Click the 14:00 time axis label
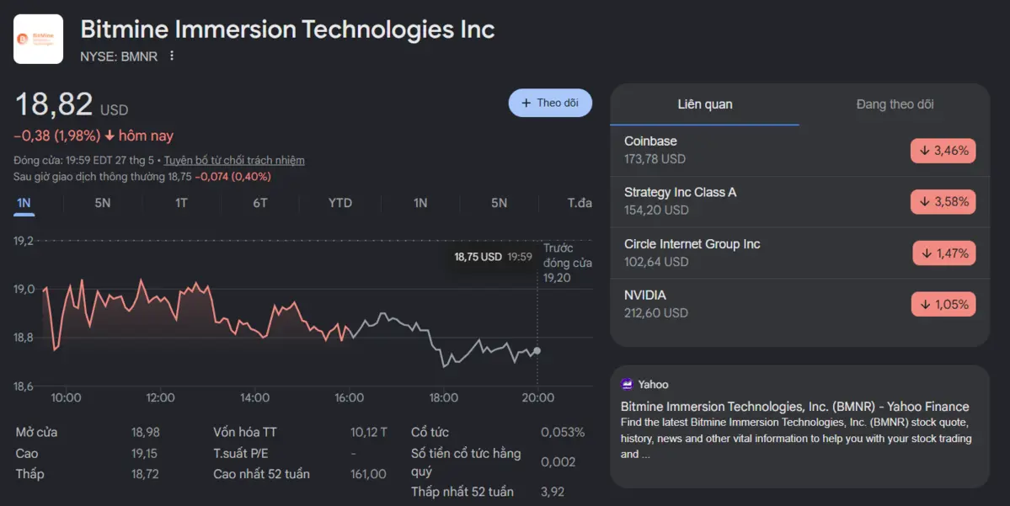The width and height of the screenshot is (1010, 506). (254, 398)
